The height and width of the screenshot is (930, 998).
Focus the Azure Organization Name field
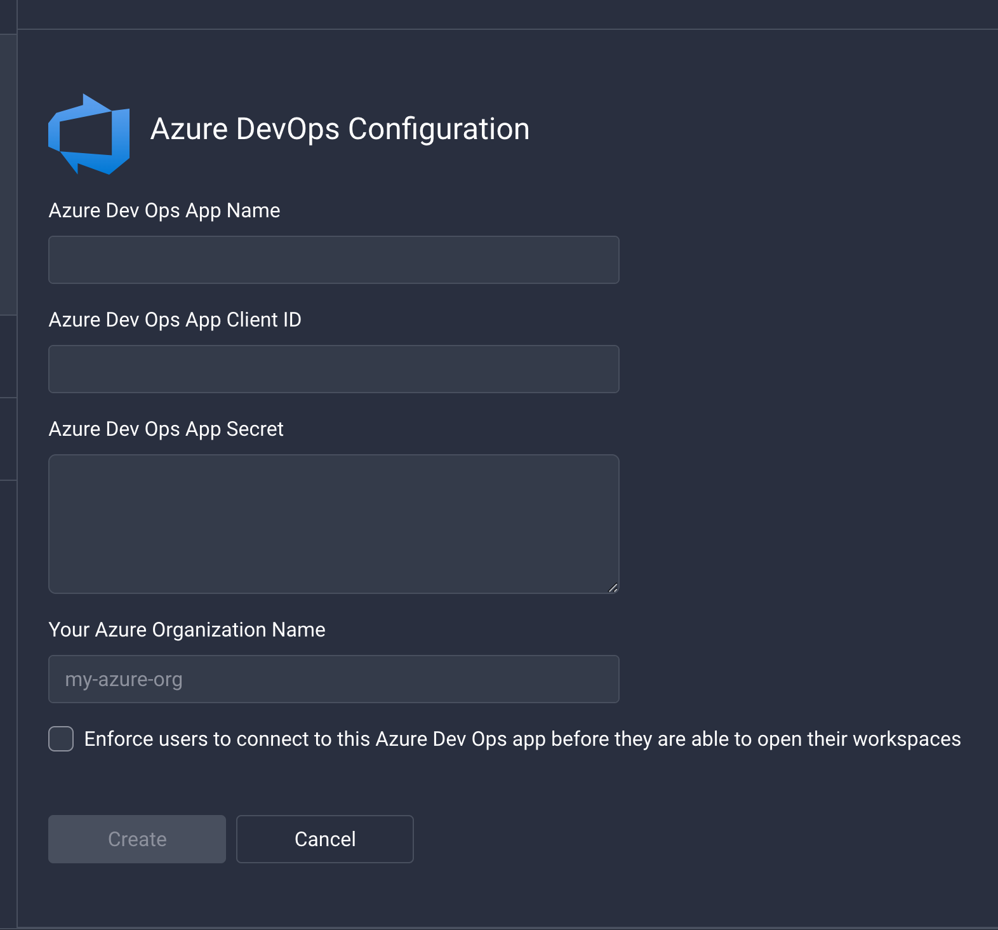click(334, 679)
